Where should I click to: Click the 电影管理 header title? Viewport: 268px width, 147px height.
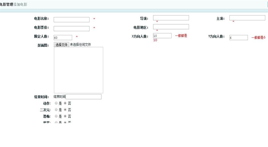point(6,5)
